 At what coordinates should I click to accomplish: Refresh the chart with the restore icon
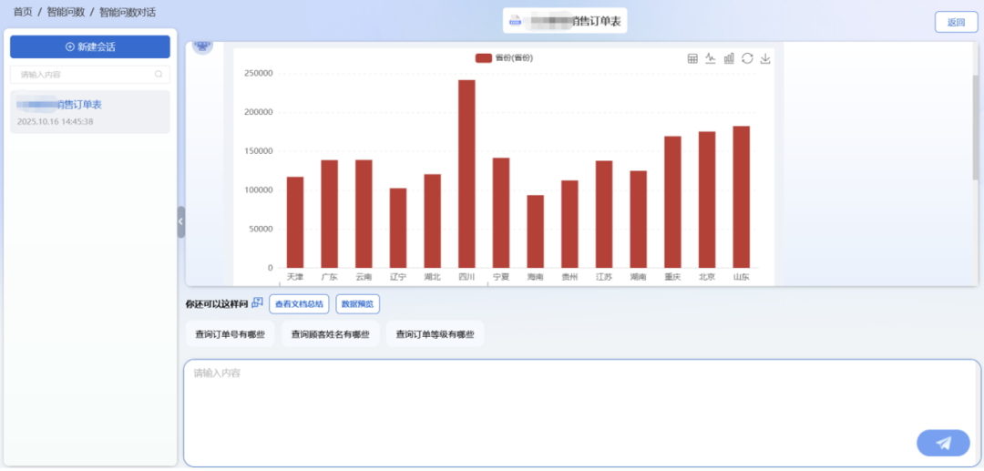[747, 58]
